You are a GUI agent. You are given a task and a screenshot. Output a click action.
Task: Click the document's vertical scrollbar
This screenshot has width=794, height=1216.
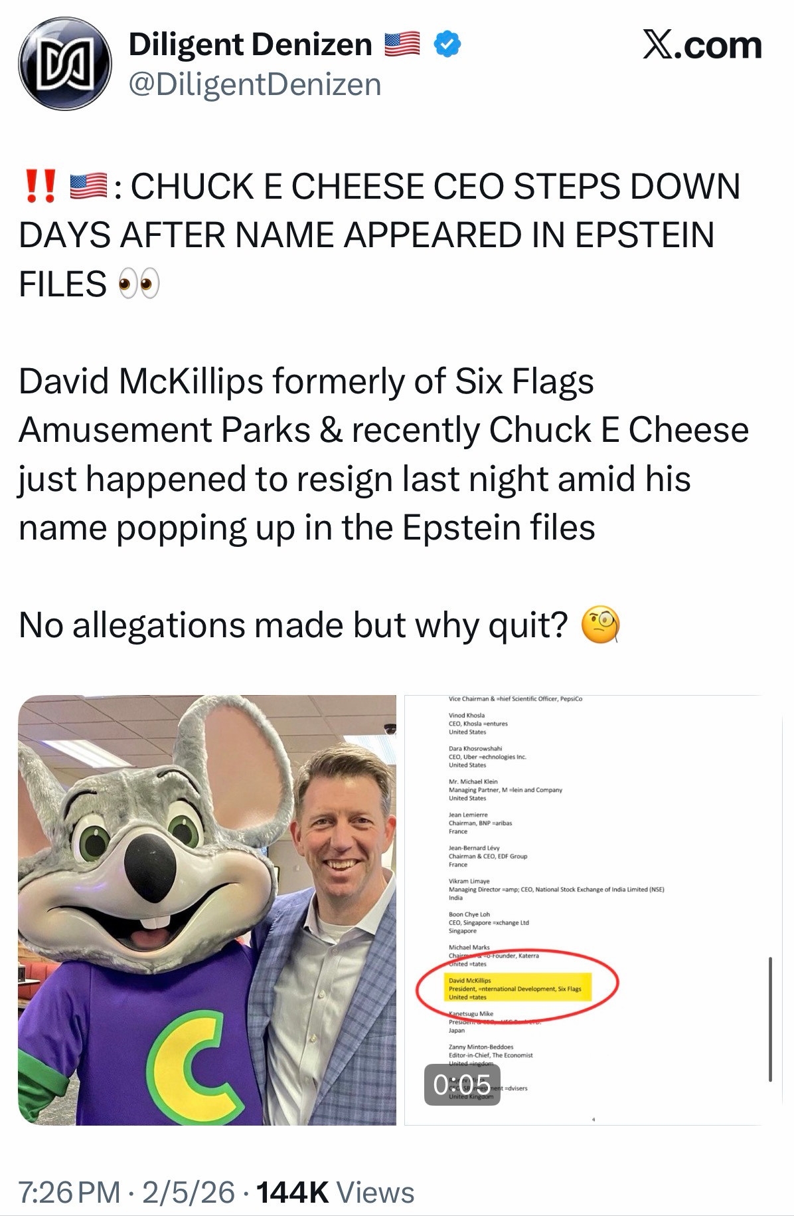tap(770, 1019)
